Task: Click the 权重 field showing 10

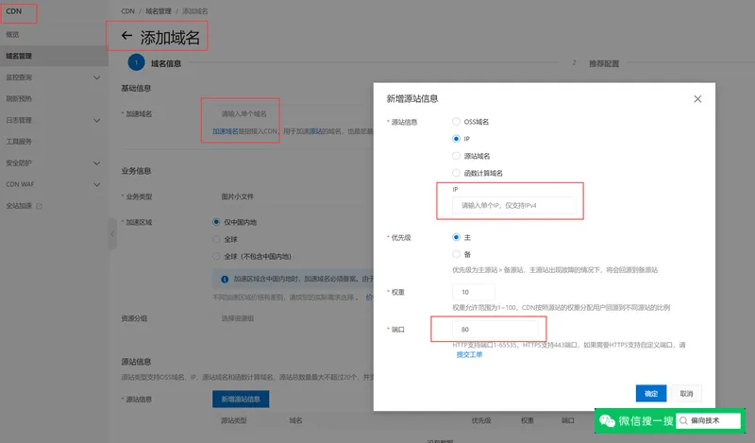Action: 474,292
